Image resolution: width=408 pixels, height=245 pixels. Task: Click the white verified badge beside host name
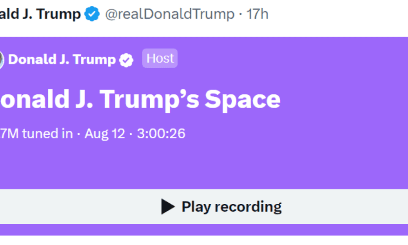click(126, 60)
